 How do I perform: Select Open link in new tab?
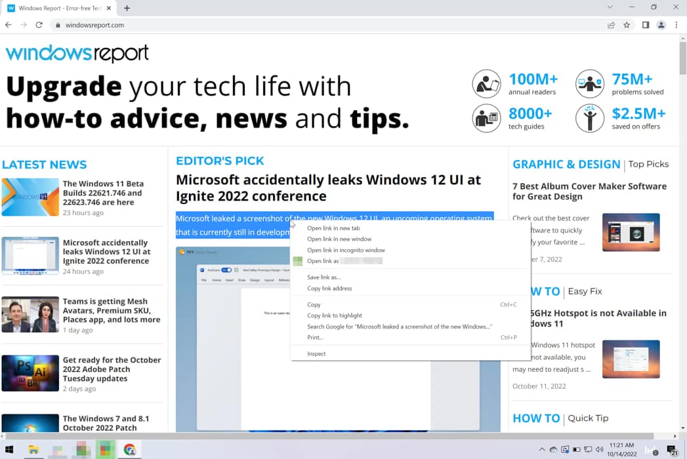click(411, 228)
